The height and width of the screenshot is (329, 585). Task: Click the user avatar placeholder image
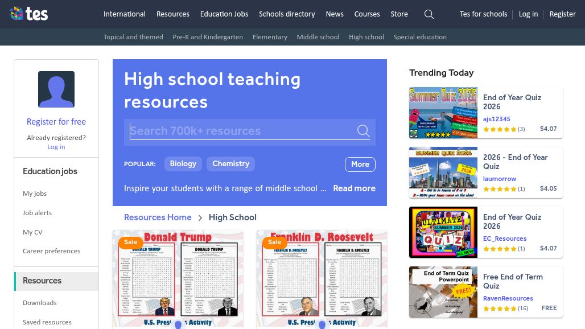pos(56,89)
